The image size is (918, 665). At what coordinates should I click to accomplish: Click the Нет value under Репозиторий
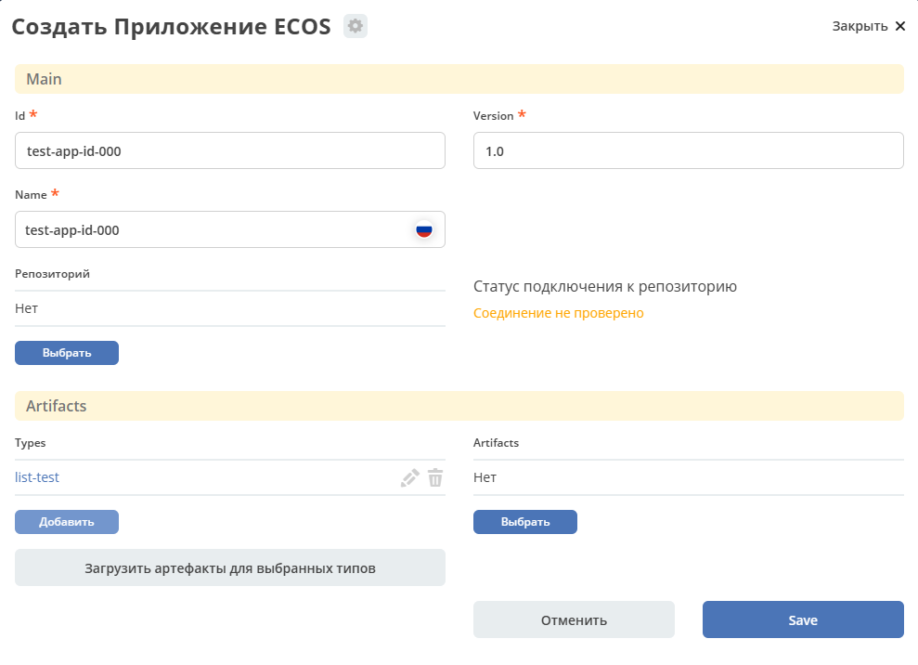[x=27, y=308]
